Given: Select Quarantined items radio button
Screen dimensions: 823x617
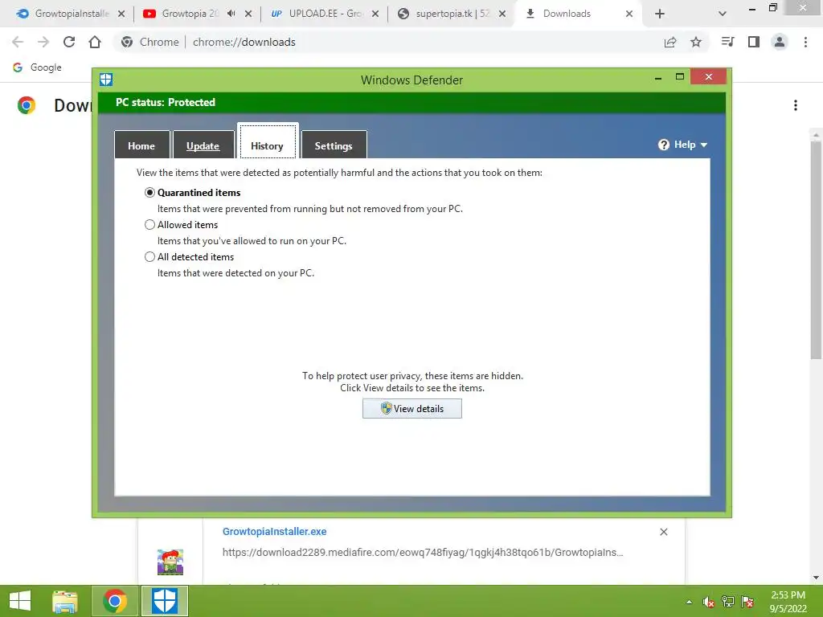Looking at the screenshot, I should (149, 193).
